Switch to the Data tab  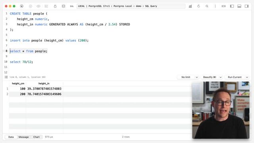click(x=11, y=137)
